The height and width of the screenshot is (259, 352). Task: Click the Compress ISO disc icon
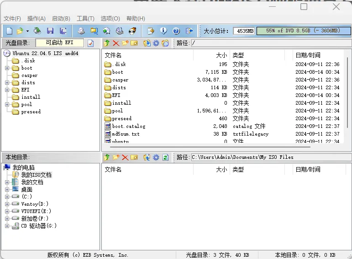107,31
